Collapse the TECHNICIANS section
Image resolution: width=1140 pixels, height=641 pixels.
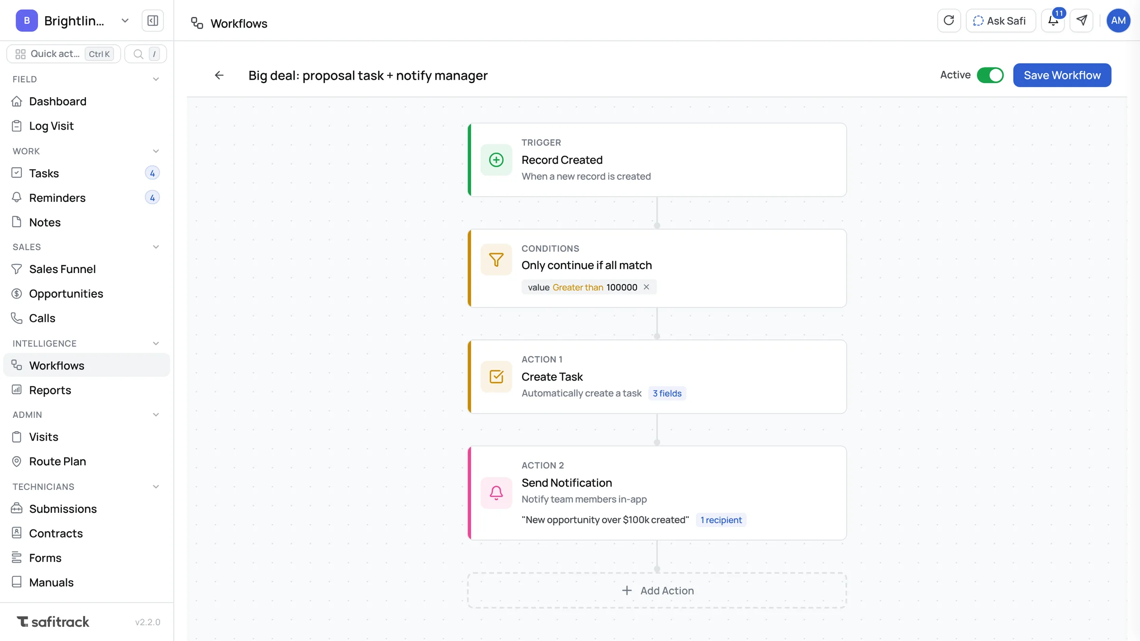pyautogui.click(x=156, y=487)
